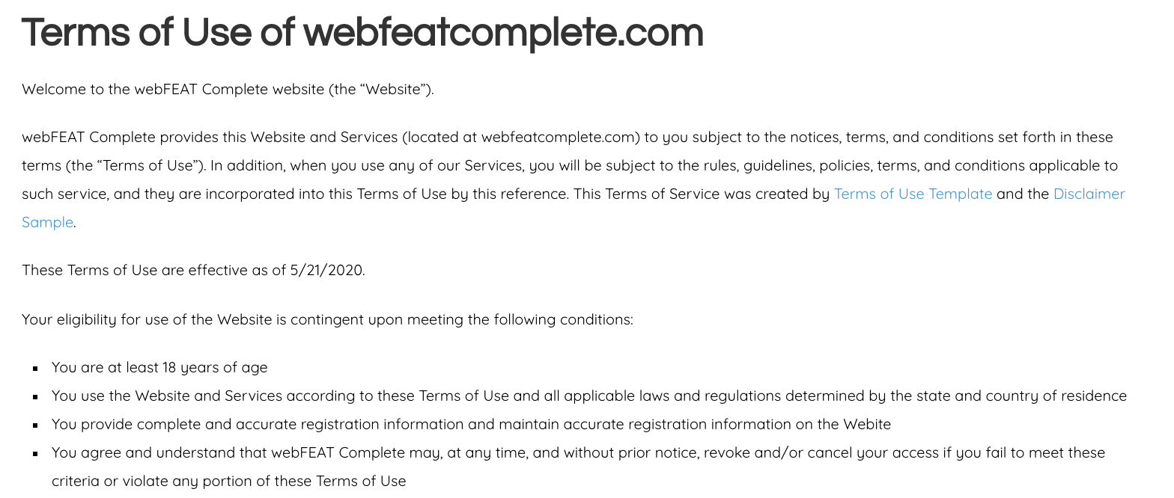
Task: Click the bullet marker before 'You use the Website'
Action: (35, 396)
